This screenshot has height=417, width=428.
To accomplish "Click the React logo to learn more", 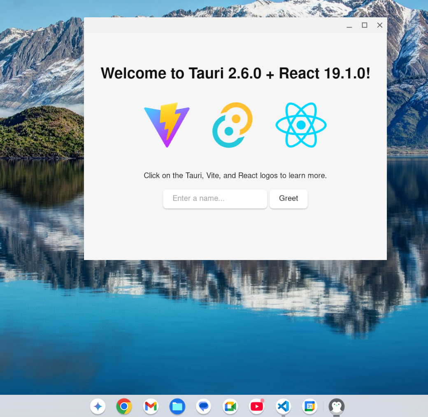I will click(301, 125).
